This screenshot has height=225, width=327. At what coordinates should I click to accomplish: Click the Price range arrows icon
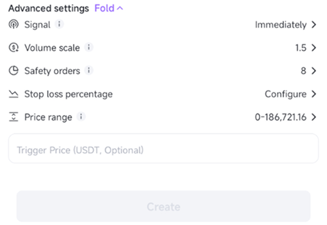14,117
